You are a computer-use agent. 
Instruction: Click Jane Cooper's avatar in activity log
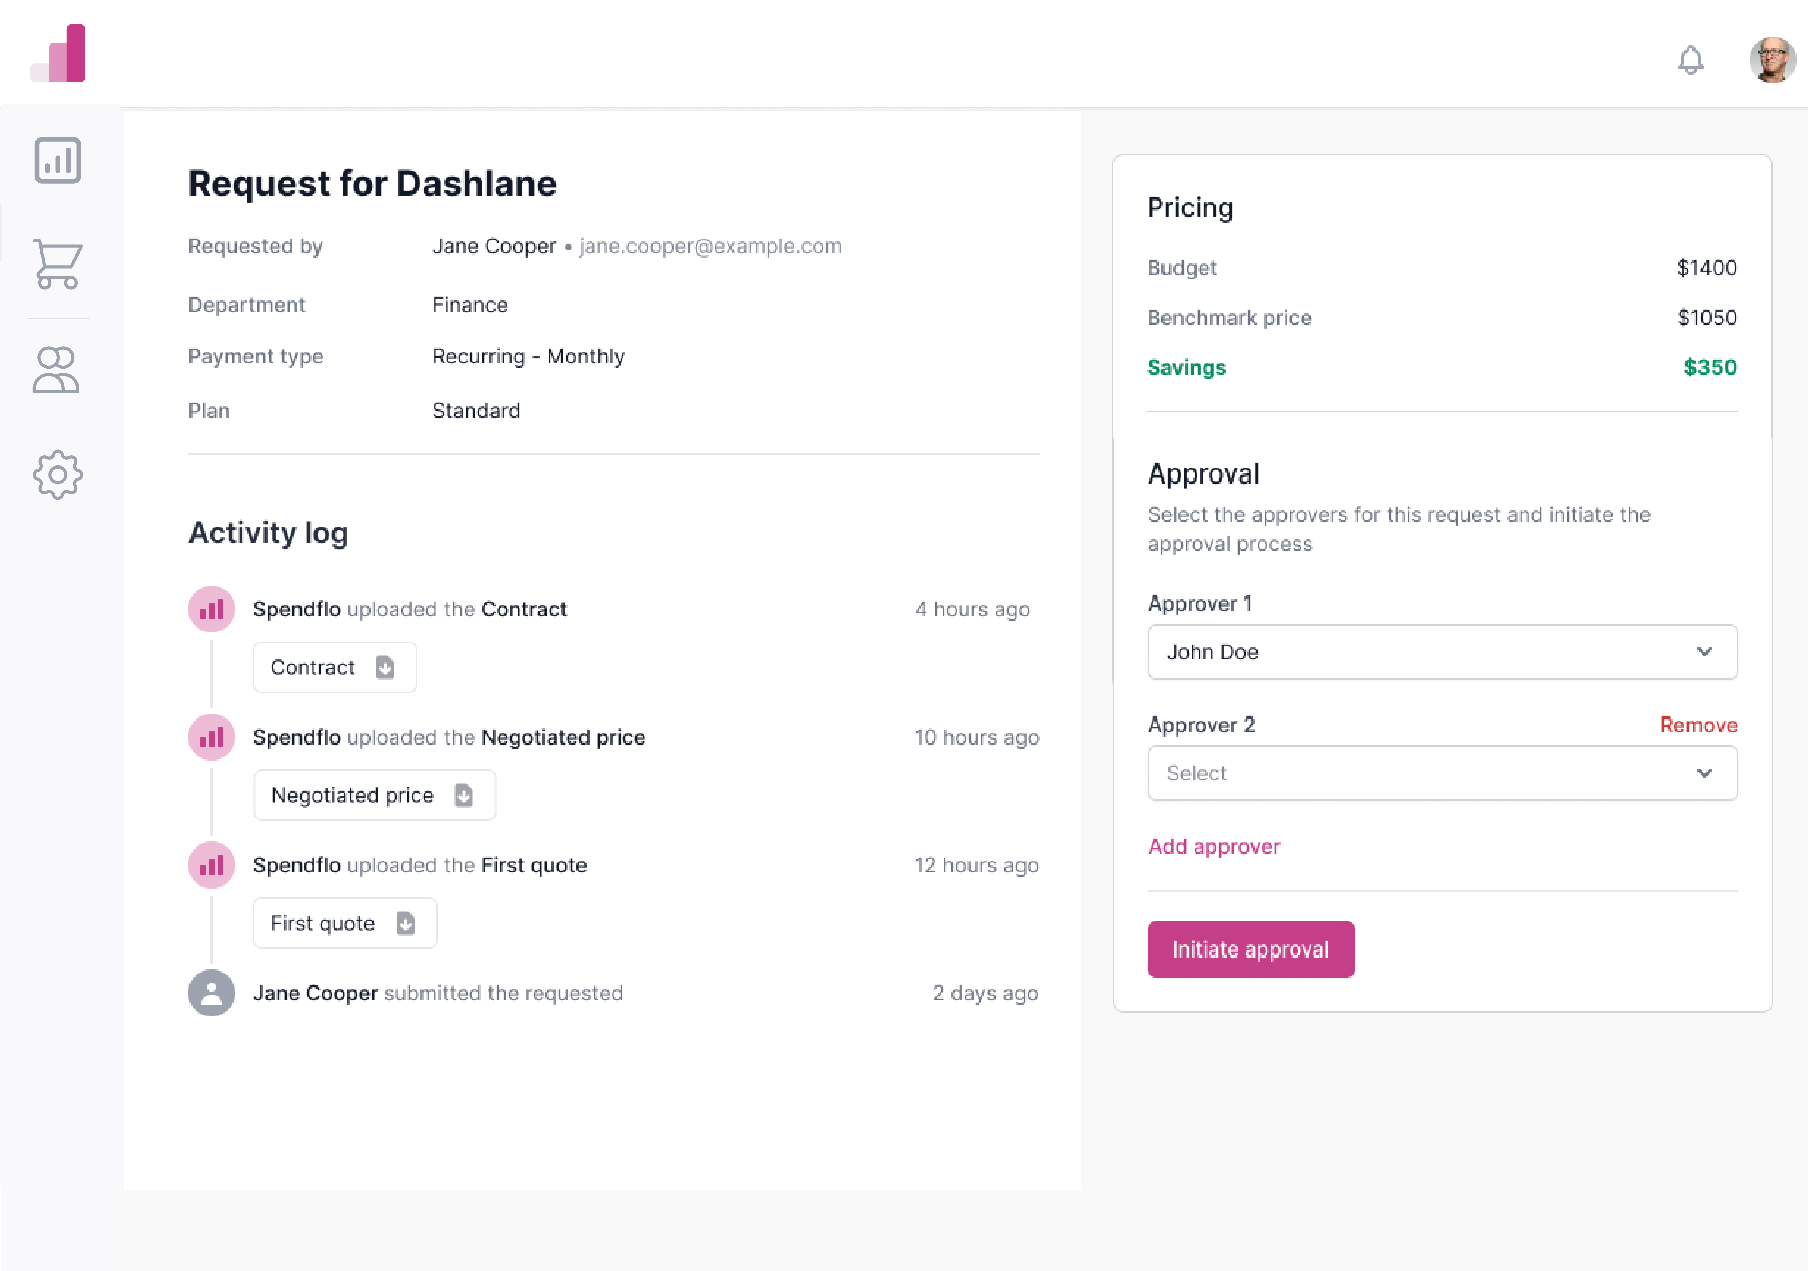(x=211, y=993)
